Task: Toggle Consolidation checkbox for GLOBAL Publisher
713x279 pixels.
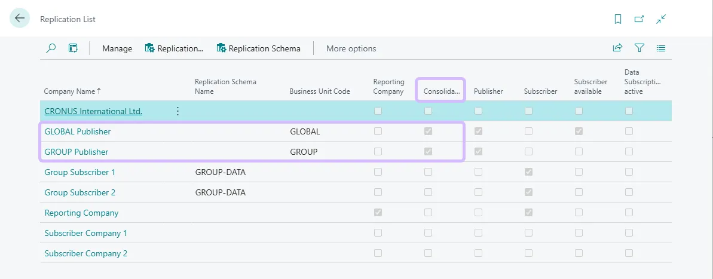Action: click(x=429, y=131)
